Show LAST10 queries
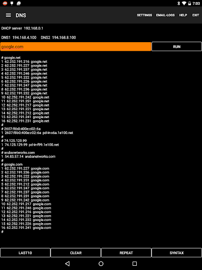202x270 pixels. pos(25,253)
